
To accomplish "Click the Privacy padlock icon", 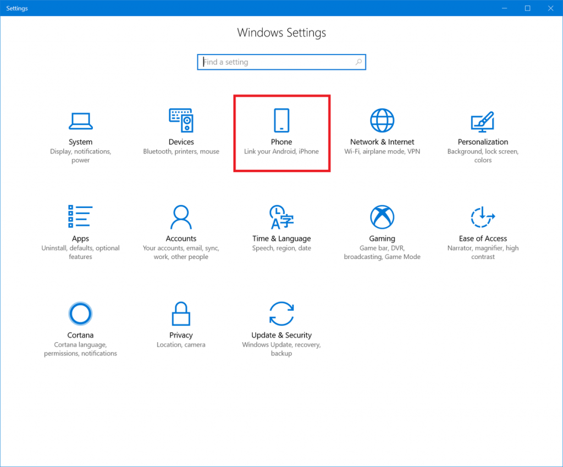I will [181, 314].
